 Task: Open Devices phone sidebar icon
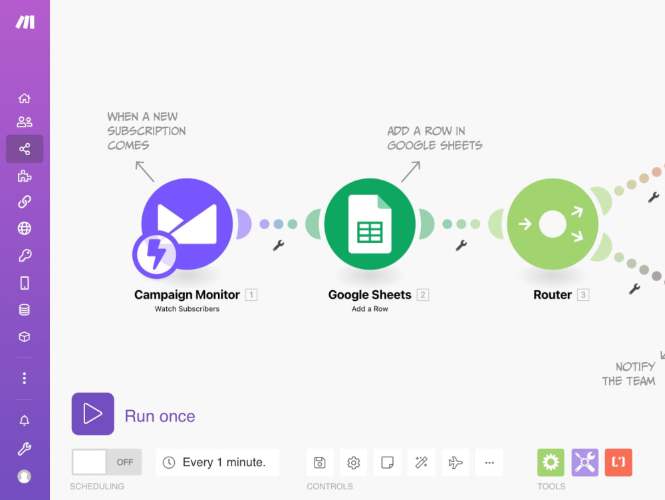25,283
